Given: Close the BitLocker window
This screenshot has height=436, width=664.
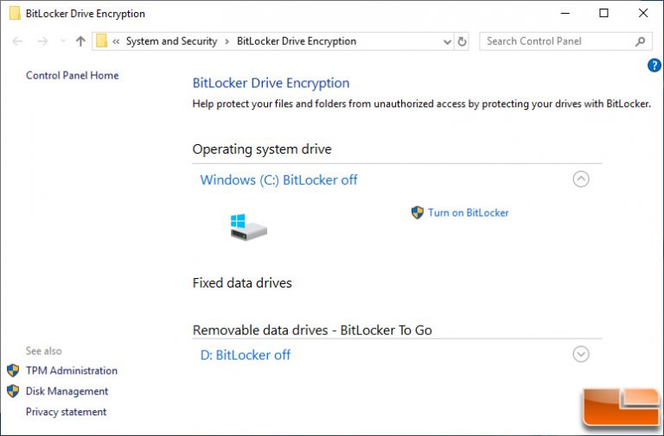Looking at the screenshot, I should (x=643, y=13).
